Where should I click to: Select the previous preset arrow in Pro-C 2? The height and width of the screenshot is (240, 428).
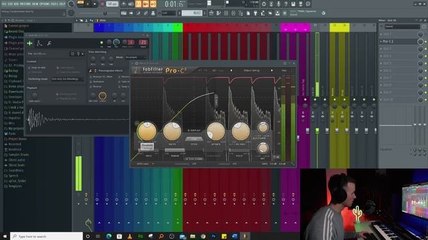click(231, 71)
